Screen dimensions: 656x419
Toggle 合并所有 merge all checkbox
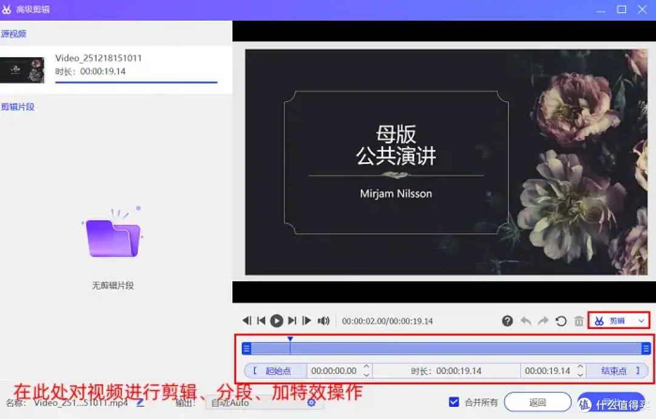454,402
